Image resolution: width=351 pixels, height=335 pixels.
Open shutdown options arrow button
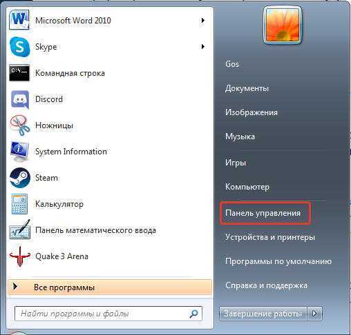[x=314, y=313]
